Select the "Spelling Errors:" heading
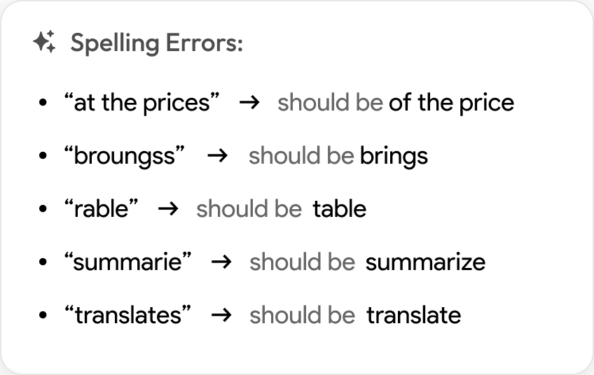The height and width of the screenshot is (375, 594). coord(156,43)
